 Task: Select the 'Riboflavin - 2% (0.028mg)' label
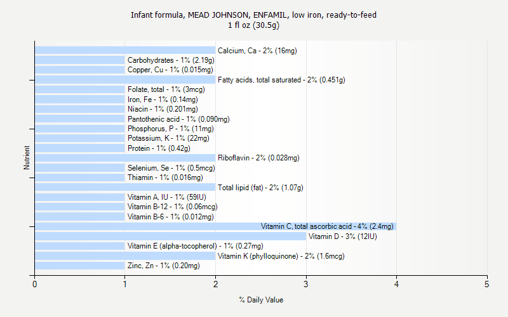(258, 158)
